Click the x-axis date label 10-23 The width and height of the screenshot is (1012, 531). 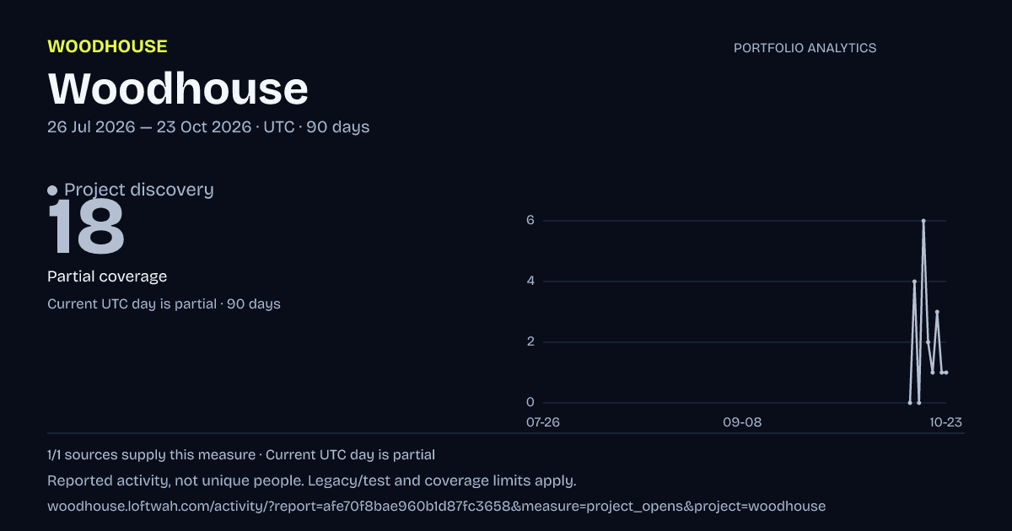click(946, 421)
